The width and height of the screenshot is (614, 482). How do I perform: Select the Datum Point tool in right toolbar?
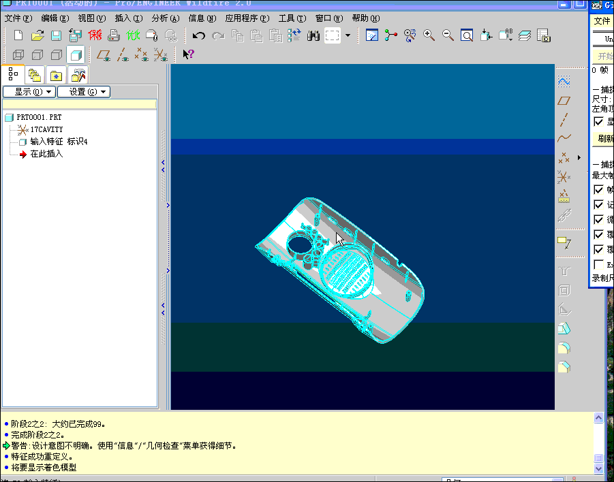[x=564, y=158]
